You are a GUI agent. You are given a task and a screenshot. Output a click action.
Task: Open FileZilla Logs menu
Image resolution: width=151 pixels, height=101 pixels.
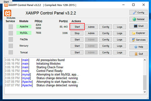120,40
